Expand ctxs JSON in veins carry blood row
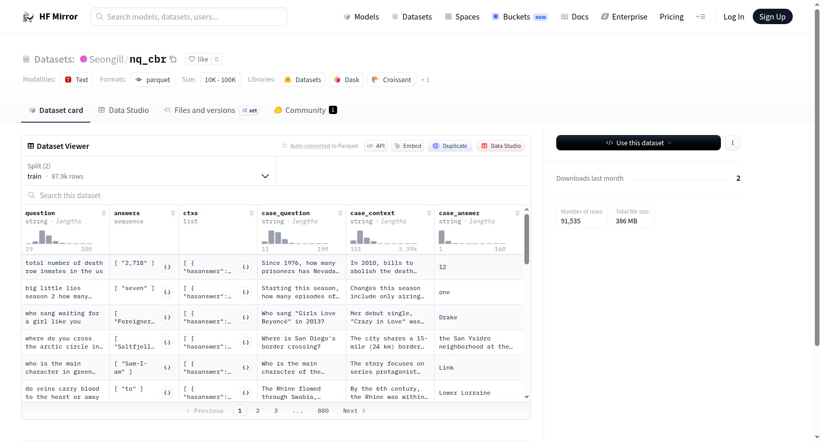The height and width of the screenshot is (442, 821). coord(246,393)
